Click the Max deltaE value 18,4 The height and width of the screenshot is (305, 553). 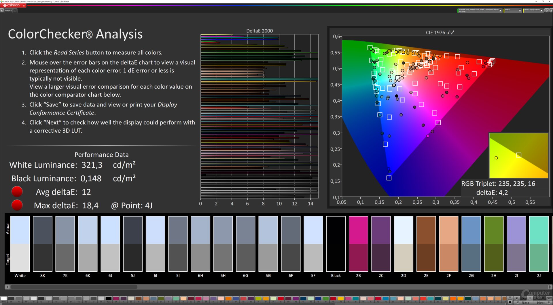click(x=90, y=205)
